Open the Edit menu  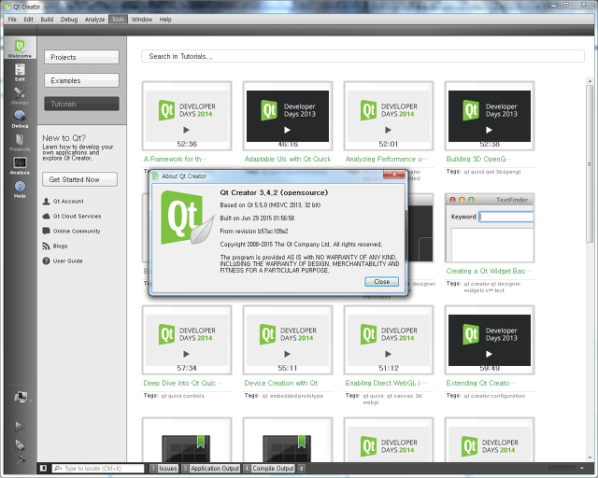pos(28,19)
